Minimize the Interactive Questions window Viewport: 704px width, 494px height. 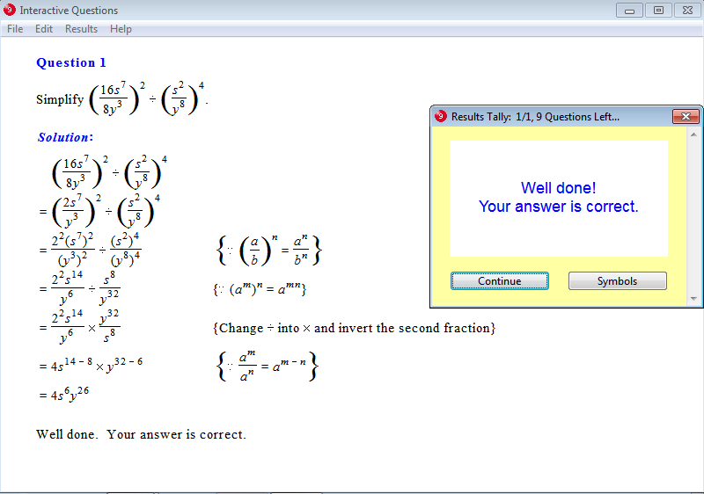(x=629, y=11)
